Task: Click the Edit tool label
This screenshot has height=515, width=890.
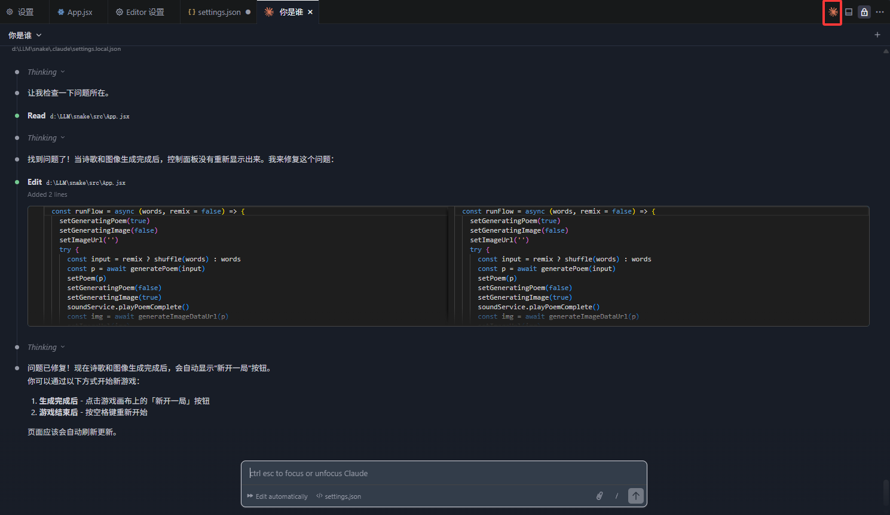Action: (x=35, y=182)
